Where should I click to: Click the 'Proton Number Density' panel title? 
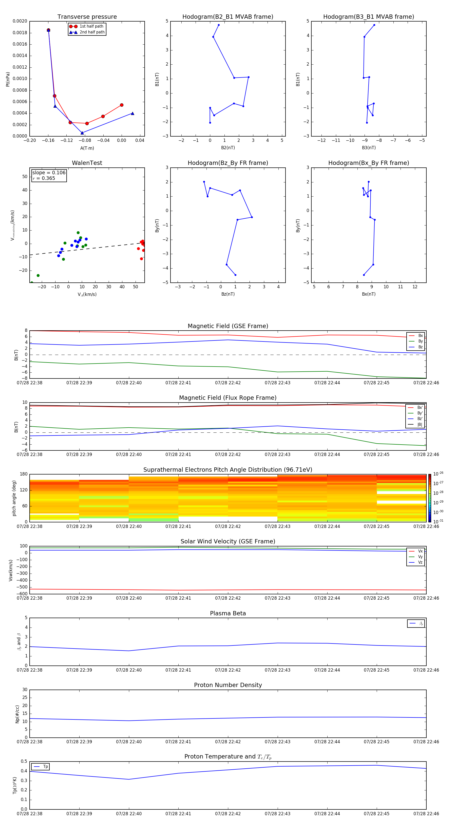point(228,685)
